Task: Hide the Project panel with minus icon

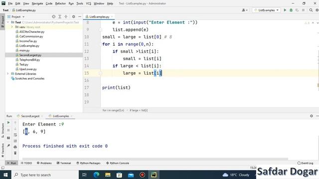Action: [80, 16]
